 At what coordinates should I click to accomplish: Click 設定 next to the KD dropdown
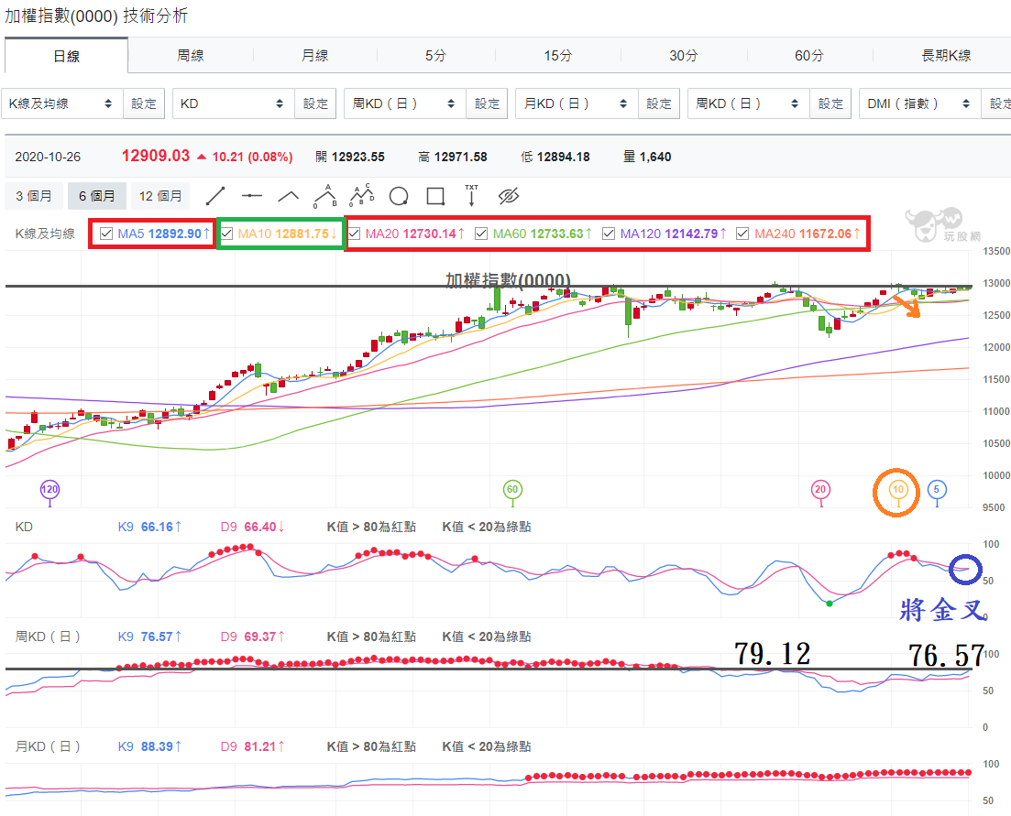(x=315, y=103)
